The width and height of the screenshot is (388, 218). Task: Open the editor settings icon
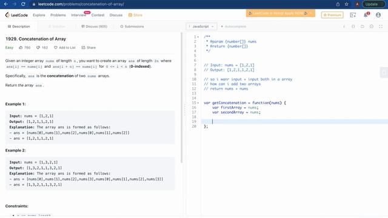[372, 27]
